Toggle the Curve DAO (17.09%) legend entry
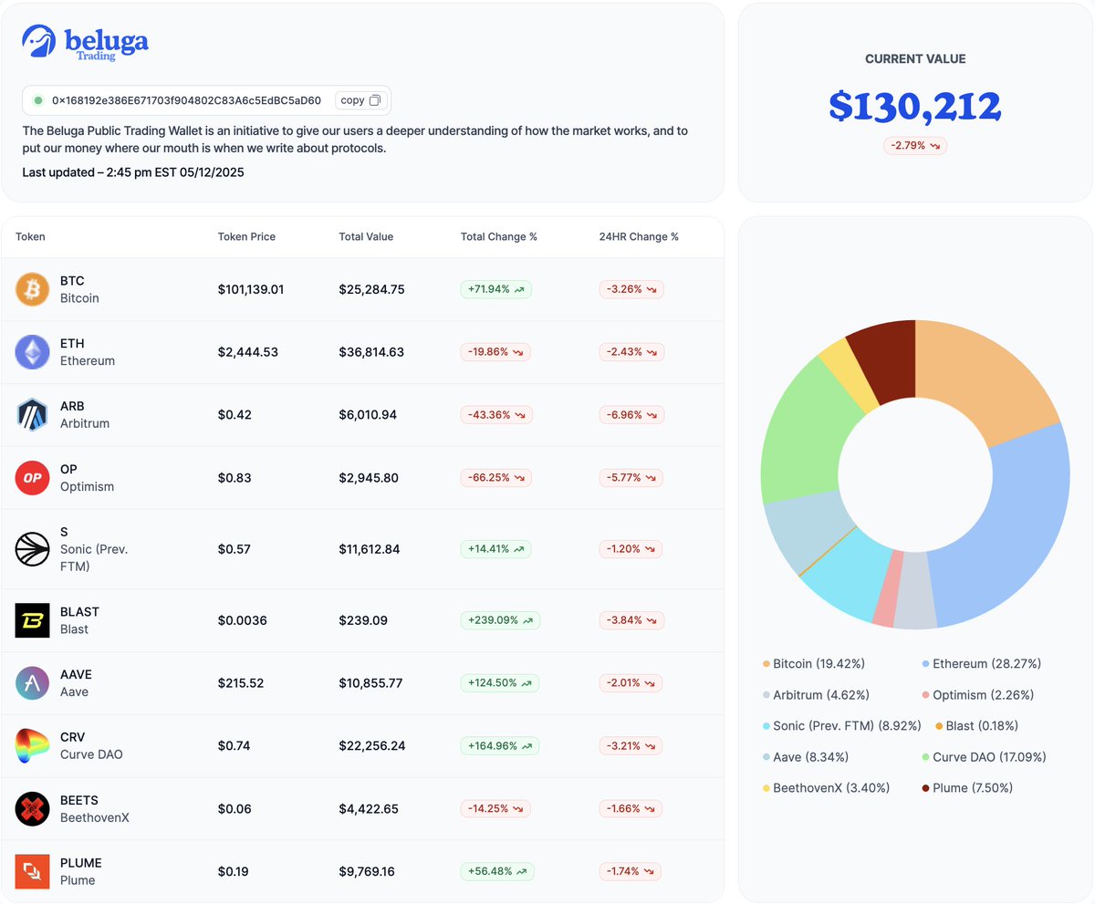The height and width of the screenshot is (904, 1095). coord(985,757)
